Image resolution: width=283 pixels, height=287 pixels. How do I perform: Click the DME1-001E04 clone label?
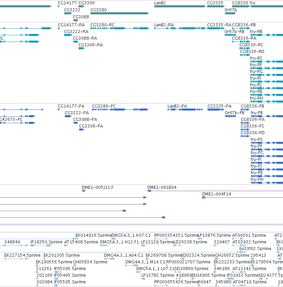click(x=162, y=187)
